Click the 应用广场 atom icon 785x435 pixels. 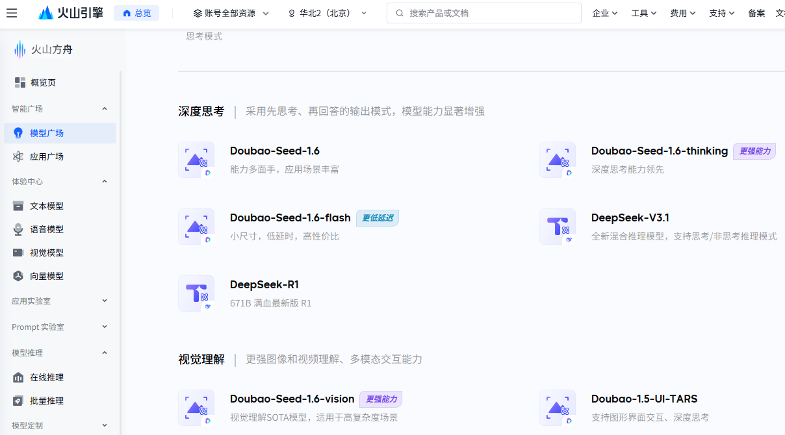[18, 156]
